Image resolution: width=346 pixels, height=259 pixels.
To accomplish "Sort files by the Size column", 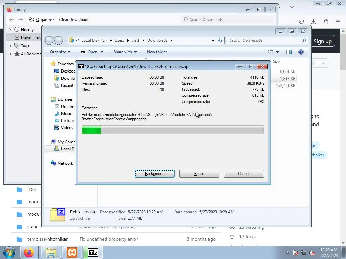I will click(x=276, y=62).
